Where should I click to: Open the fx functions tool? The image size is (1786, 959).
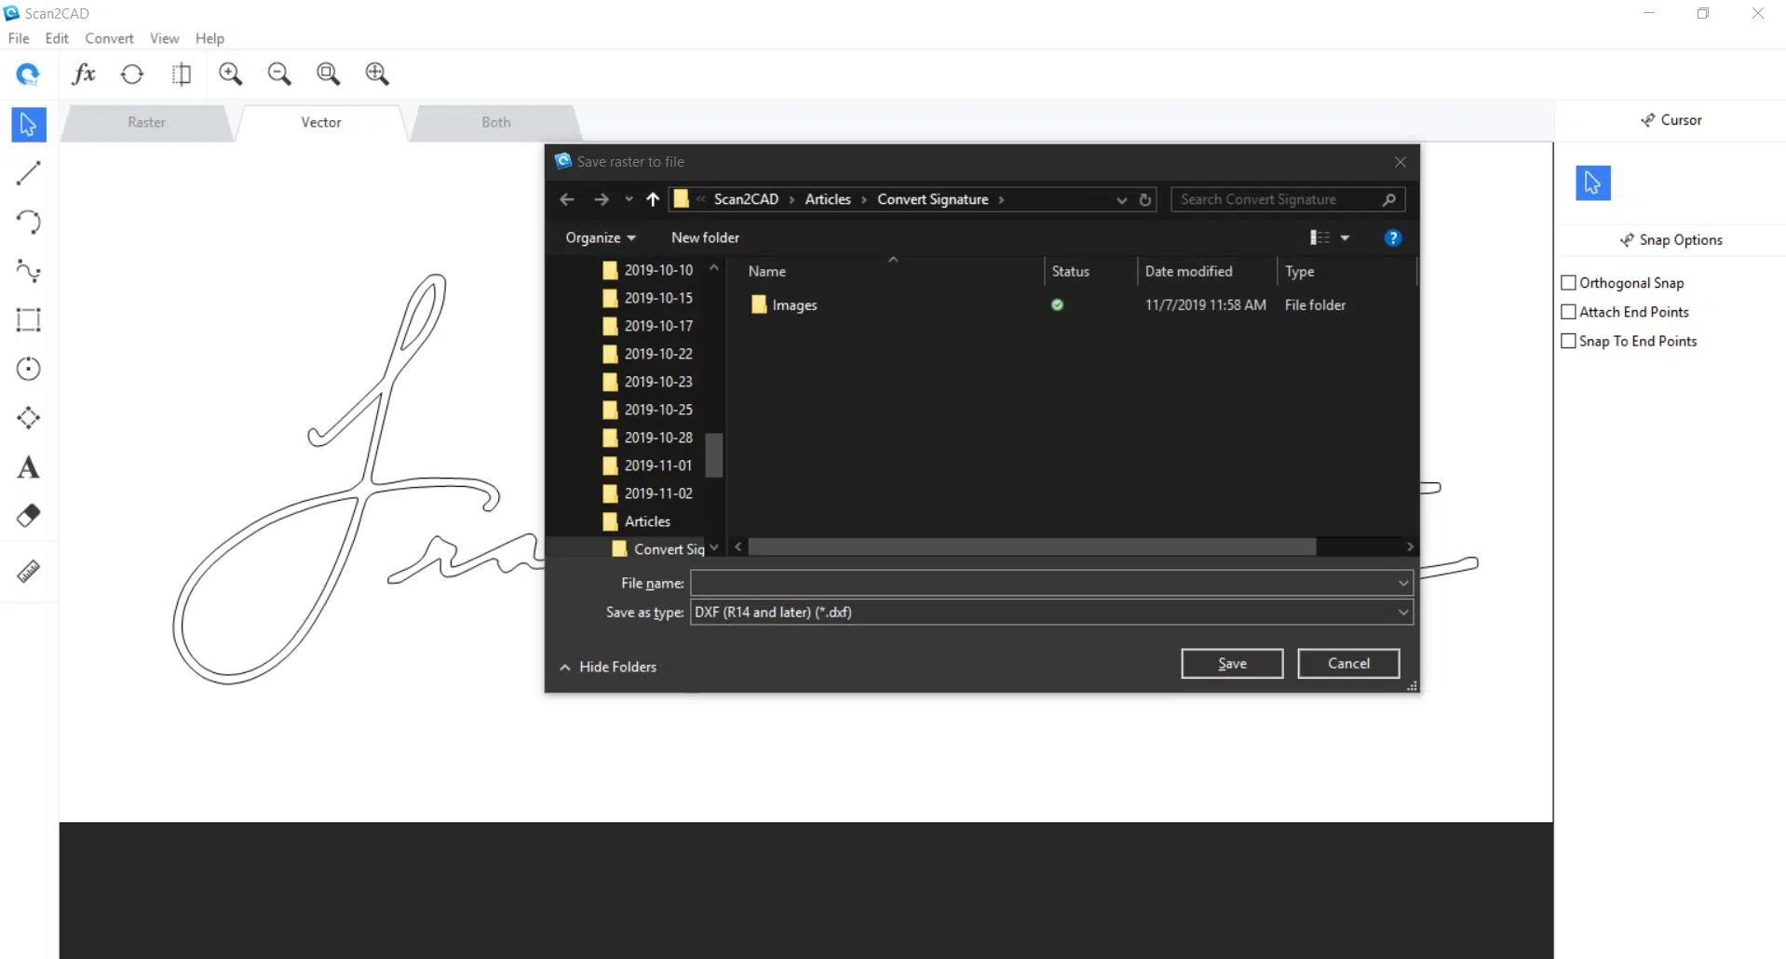click(83, 74)
